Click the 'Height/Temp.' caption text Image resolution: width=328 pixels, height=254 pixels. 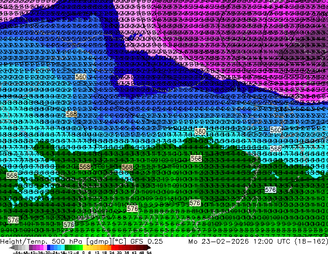point(23,242)
